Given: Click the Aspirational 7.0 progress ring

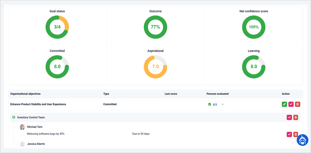Looking at the screenshot, I should tap(155, 67).
